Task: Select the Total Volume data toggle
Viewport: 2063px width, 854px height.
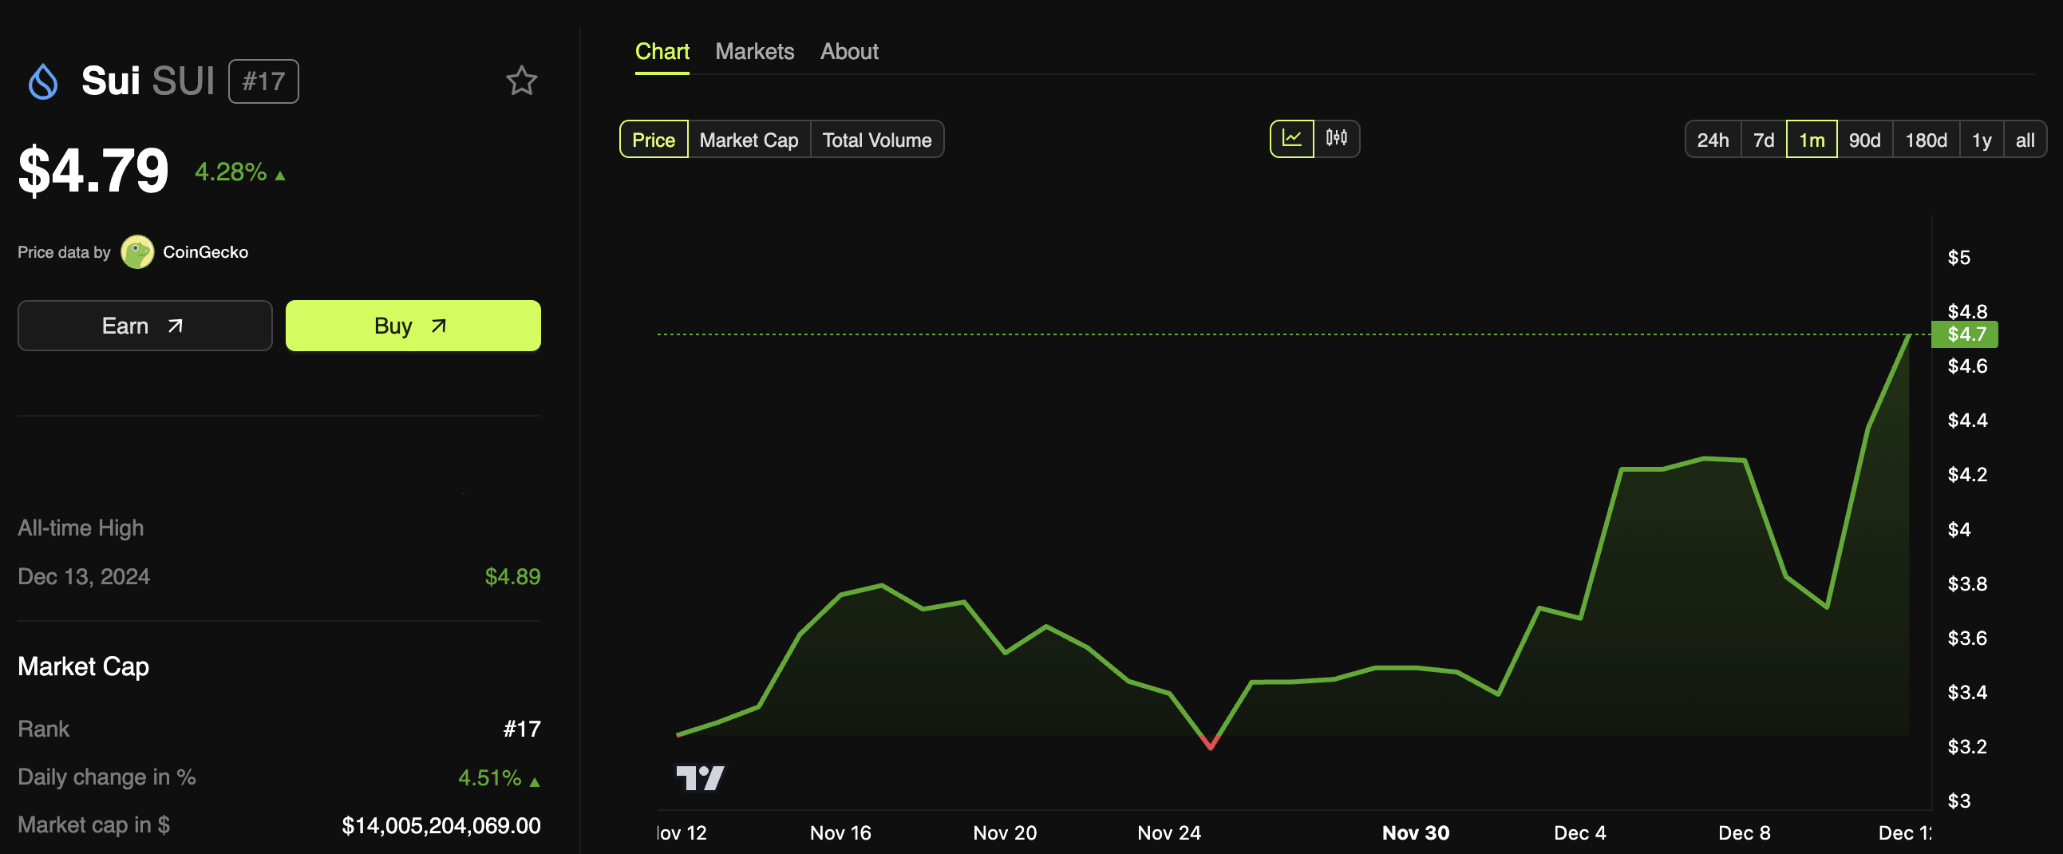Action: click(877, 140)
